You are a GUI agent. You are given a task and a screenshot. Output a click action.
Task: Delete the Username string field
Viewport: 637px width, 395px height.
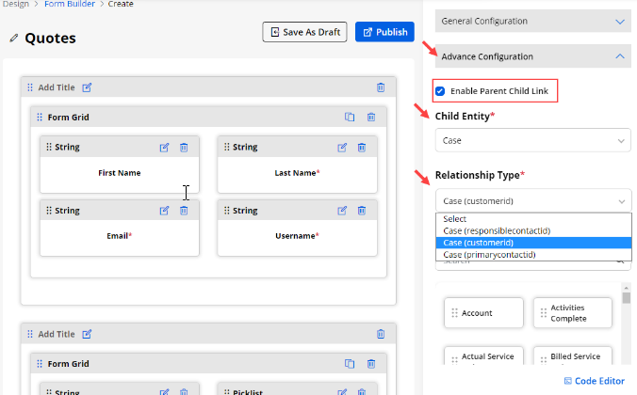[x=362, y=210]
